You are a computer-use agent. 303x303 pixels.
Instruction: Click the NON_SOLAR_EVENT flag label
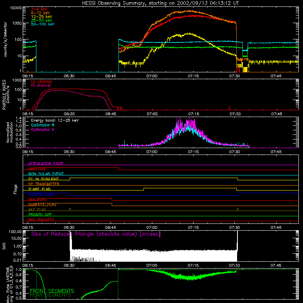(46, 174)
